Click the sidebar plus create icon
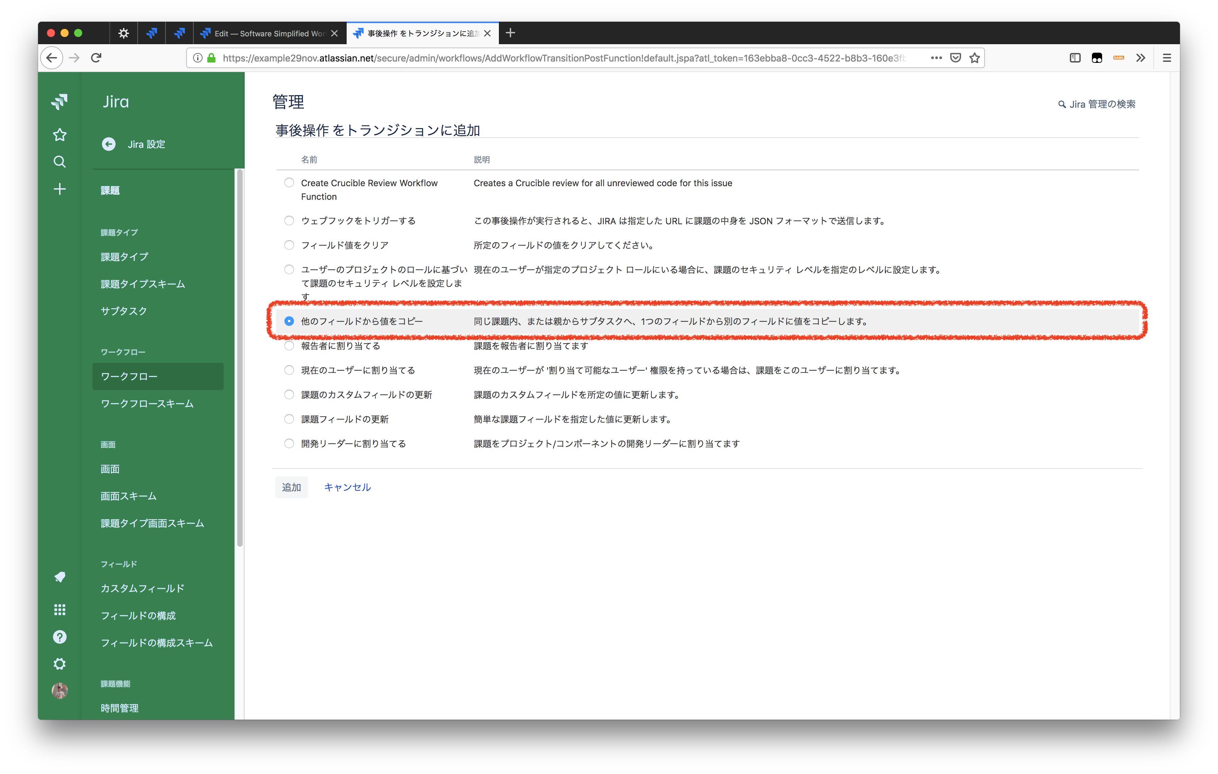 click(x=60, y=189)
